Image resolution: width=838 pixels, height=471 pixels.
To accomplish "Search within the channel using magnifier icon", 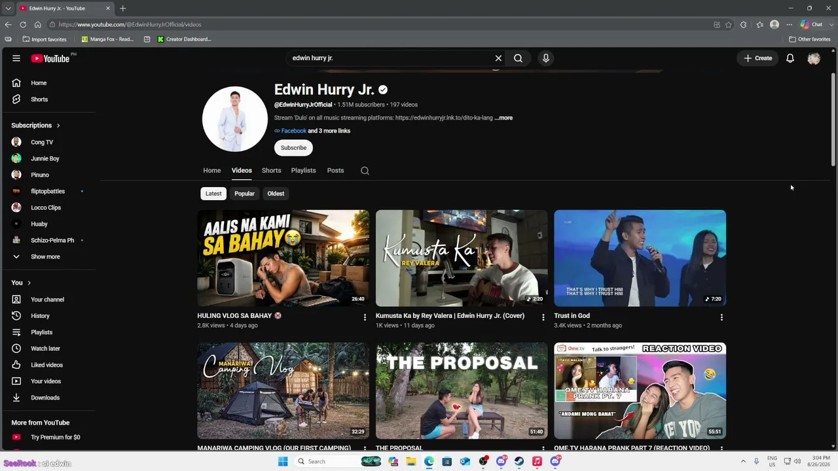I will click(x=365, y=171).
